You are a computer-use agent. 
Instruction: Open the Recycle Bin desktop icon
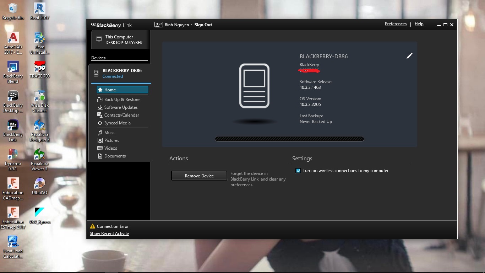13,11
